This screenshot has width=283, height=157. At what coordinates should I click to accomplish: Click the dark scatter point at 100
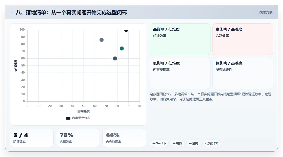pyautogui.click(x=126, y=30)
